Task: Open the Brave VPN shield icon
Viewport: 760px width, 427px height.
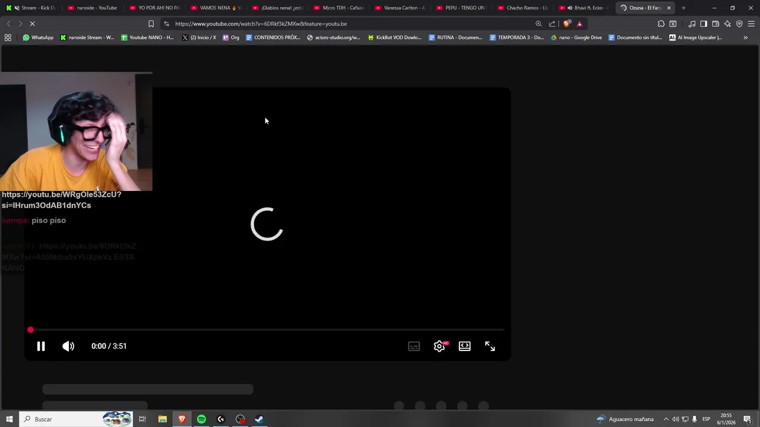Action: point(739,24)
